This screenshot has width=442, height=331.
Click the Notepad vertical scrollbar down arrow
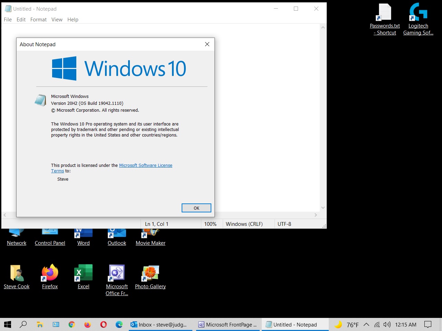[x=323, y=208]
